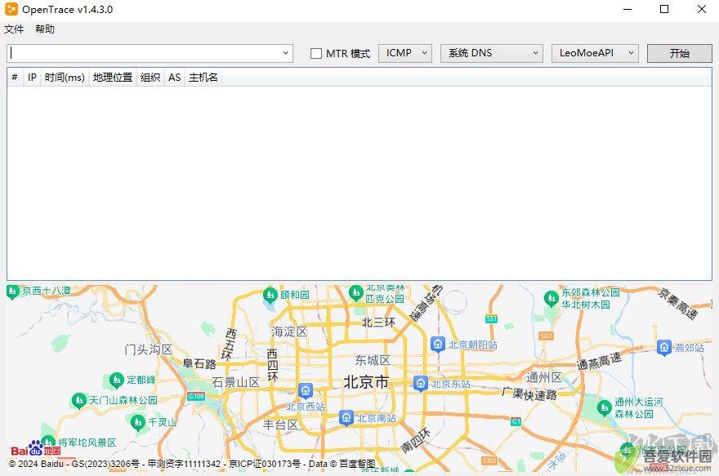Click the 丰台区 district label

click(x=280, y=425)
